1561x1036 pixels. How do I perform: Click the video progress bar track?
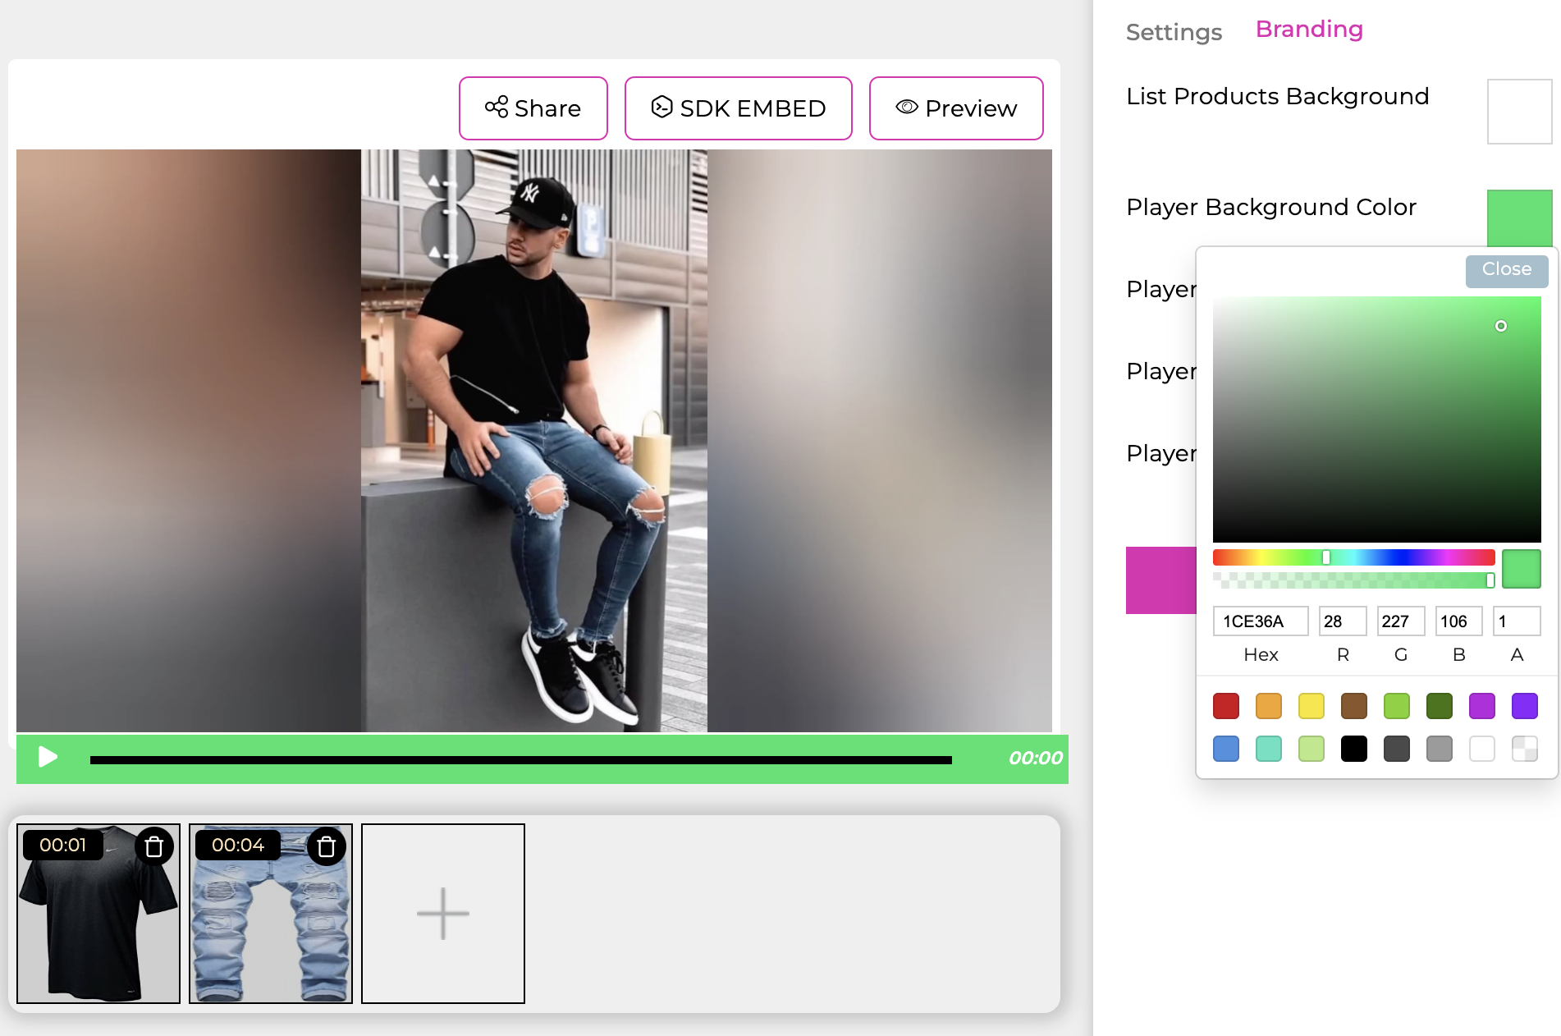pos(521,760)
